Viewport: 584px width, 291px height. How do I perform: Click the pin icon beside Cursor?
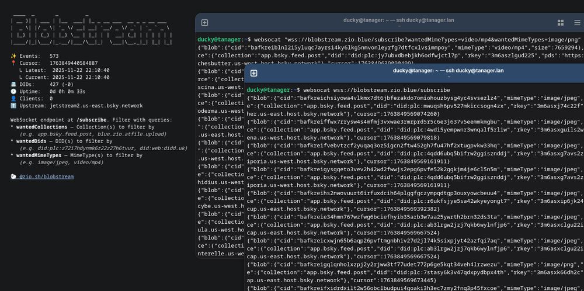pyautogui.click(x=13, y=63)
